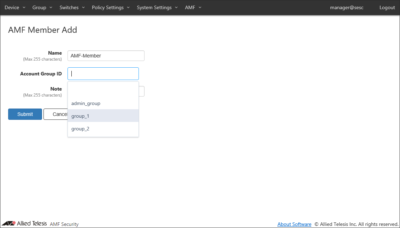Click the Name field containing AMF-Member
Viewport: 400px width, 228px height.
tap(106, 56)
